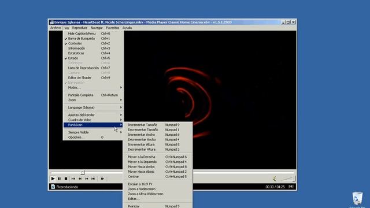The height and width of the screenshot is (208, 370).
Task: Open Opciones... from Ver menu
Action: click(94, 138)
